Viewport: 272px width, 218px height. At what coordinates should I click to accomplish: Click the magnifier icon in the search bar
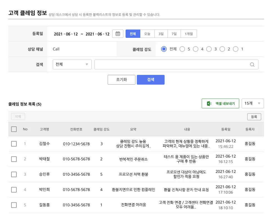coord(252,64)
